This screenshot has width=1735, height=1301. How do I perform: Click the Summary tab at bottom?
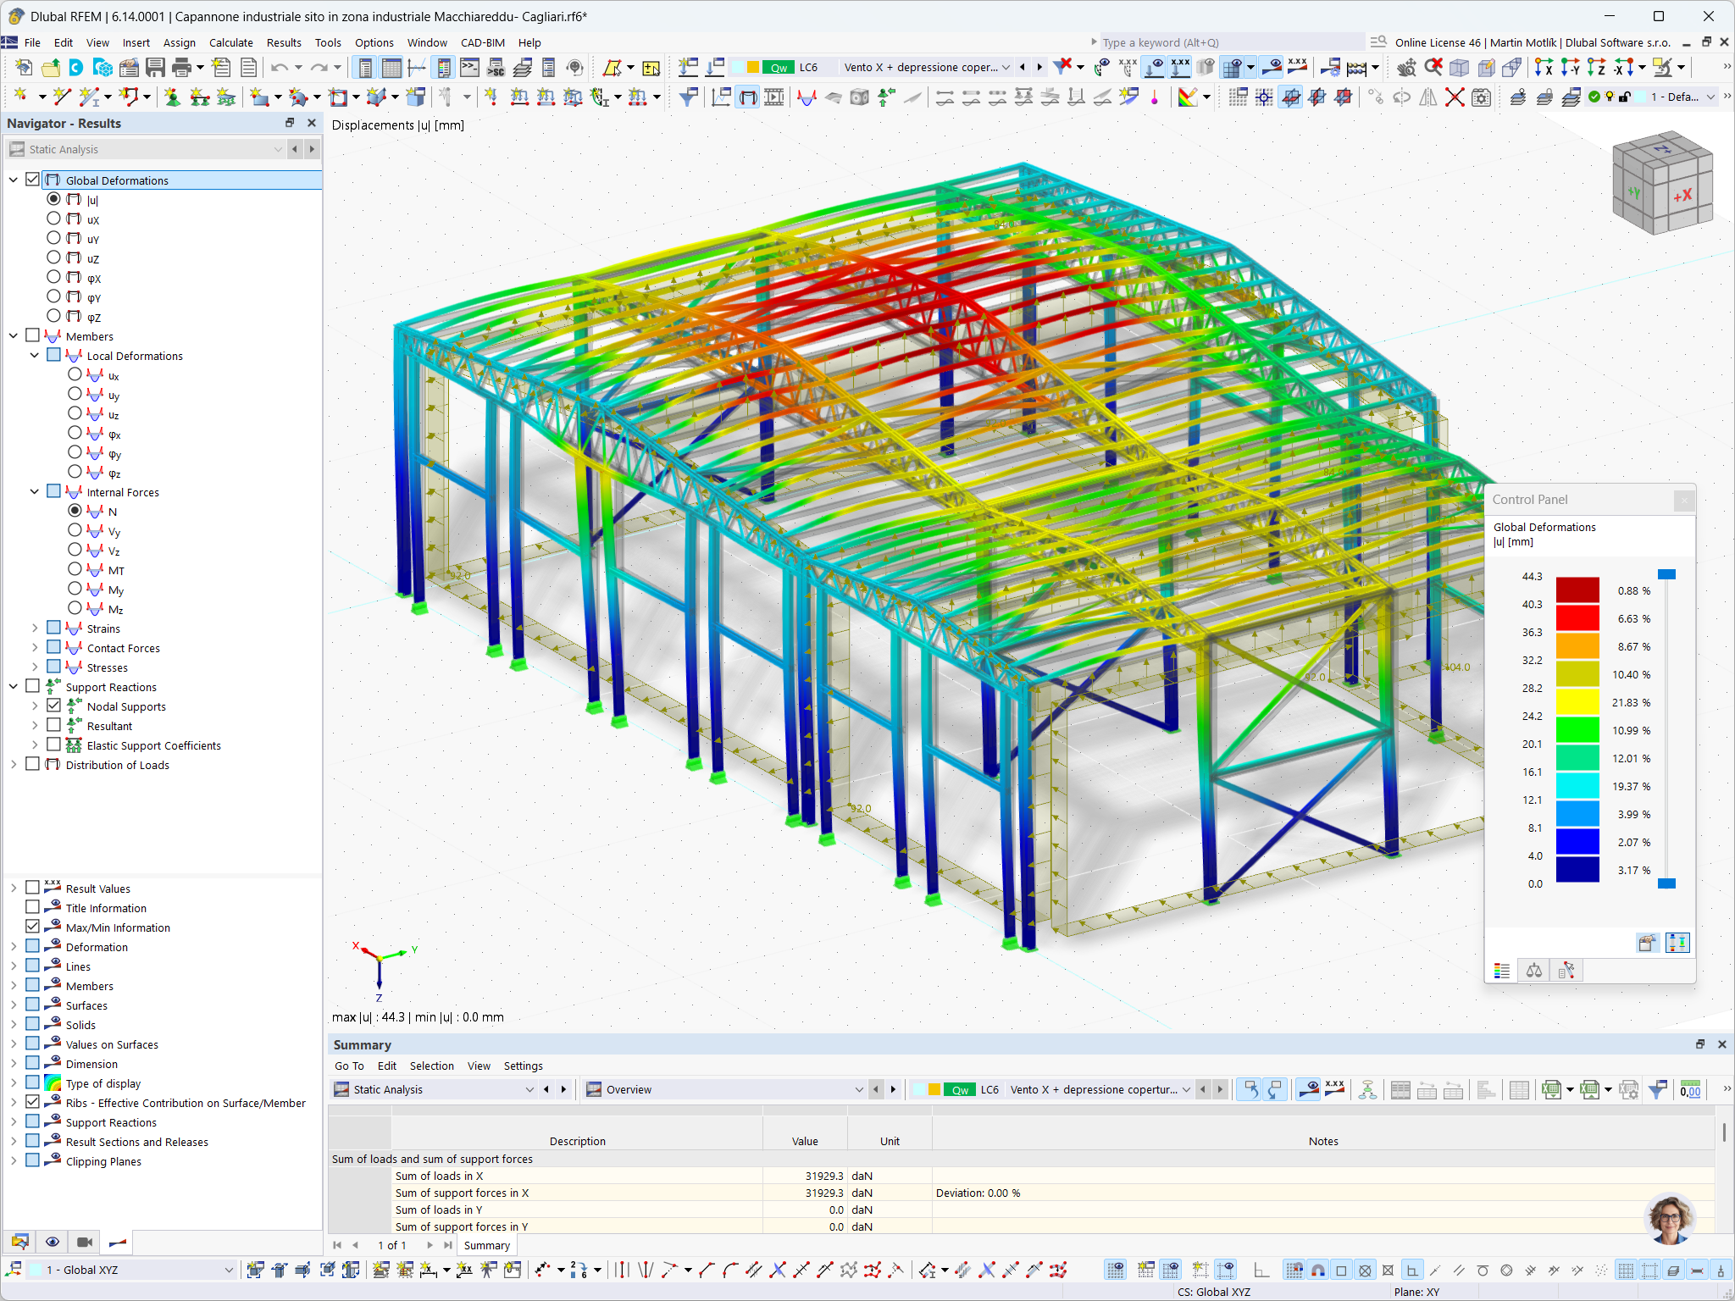click(x=487, y=1245)
